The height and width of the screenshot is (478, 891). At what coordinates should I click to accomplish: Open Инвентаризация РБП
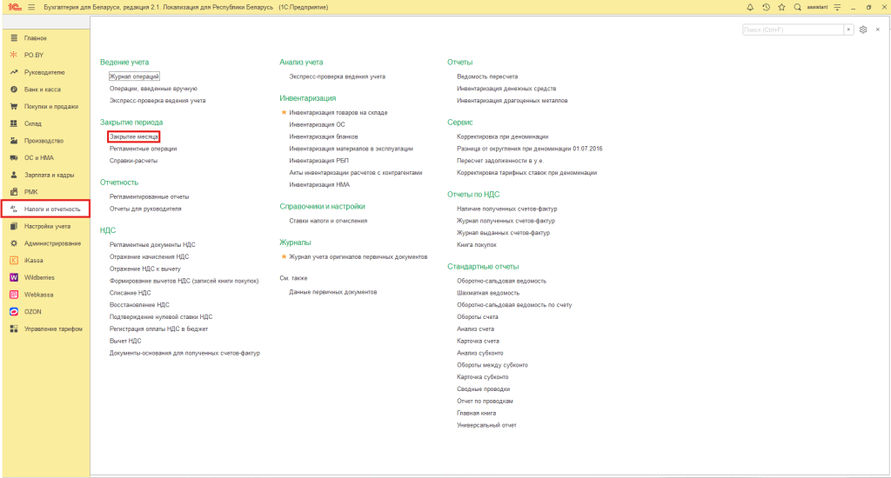point(318,160)
